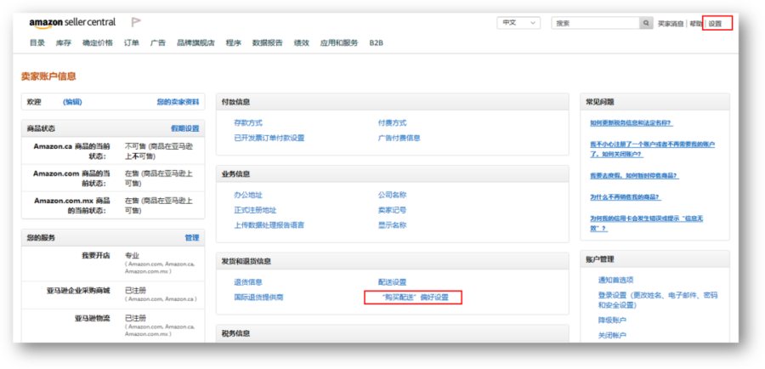Open 设置 in the top right

[x=715, y=24]
